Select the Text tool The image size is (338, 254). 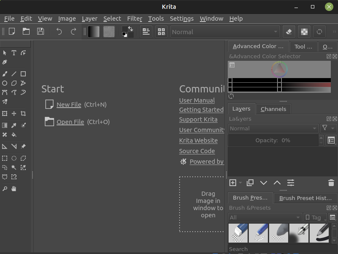click(x=14, y=53)
